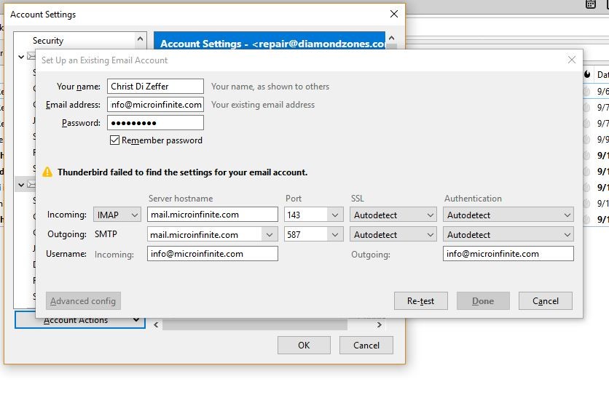This screenshot has width=609, height=395.
Task: Click the Re-test button
Action: (x=420, y=300)
